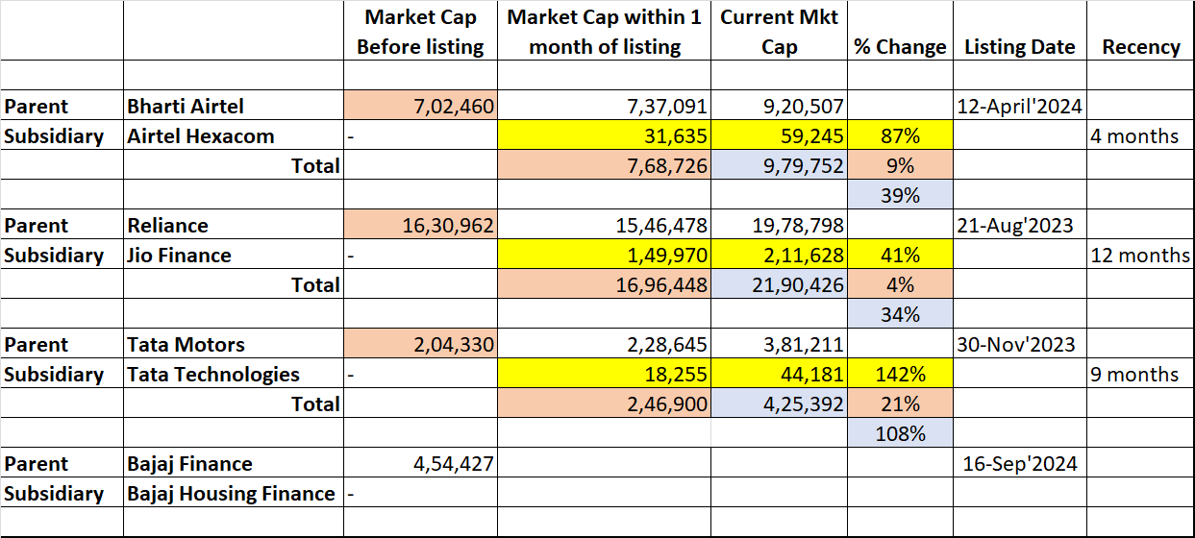
Task: Click the 'Current Mkt Cap' column header
Action: (779, 34)
